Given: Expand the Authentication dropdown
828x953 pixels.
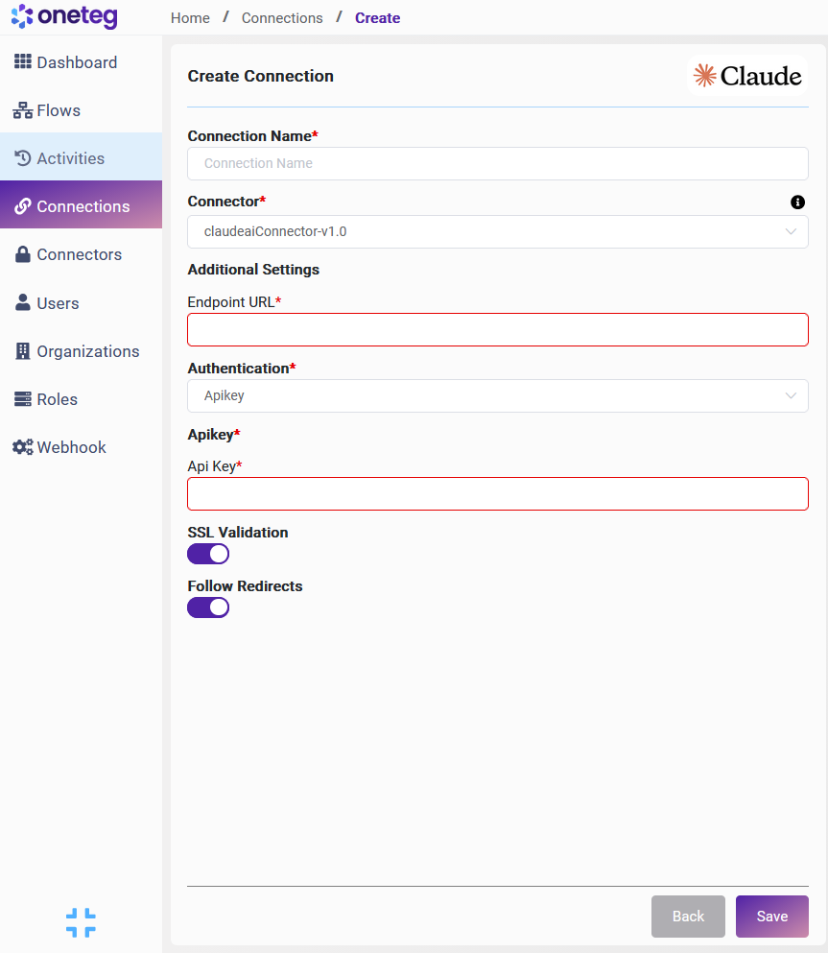Looking at the screenshot, I should pos(497,395).
